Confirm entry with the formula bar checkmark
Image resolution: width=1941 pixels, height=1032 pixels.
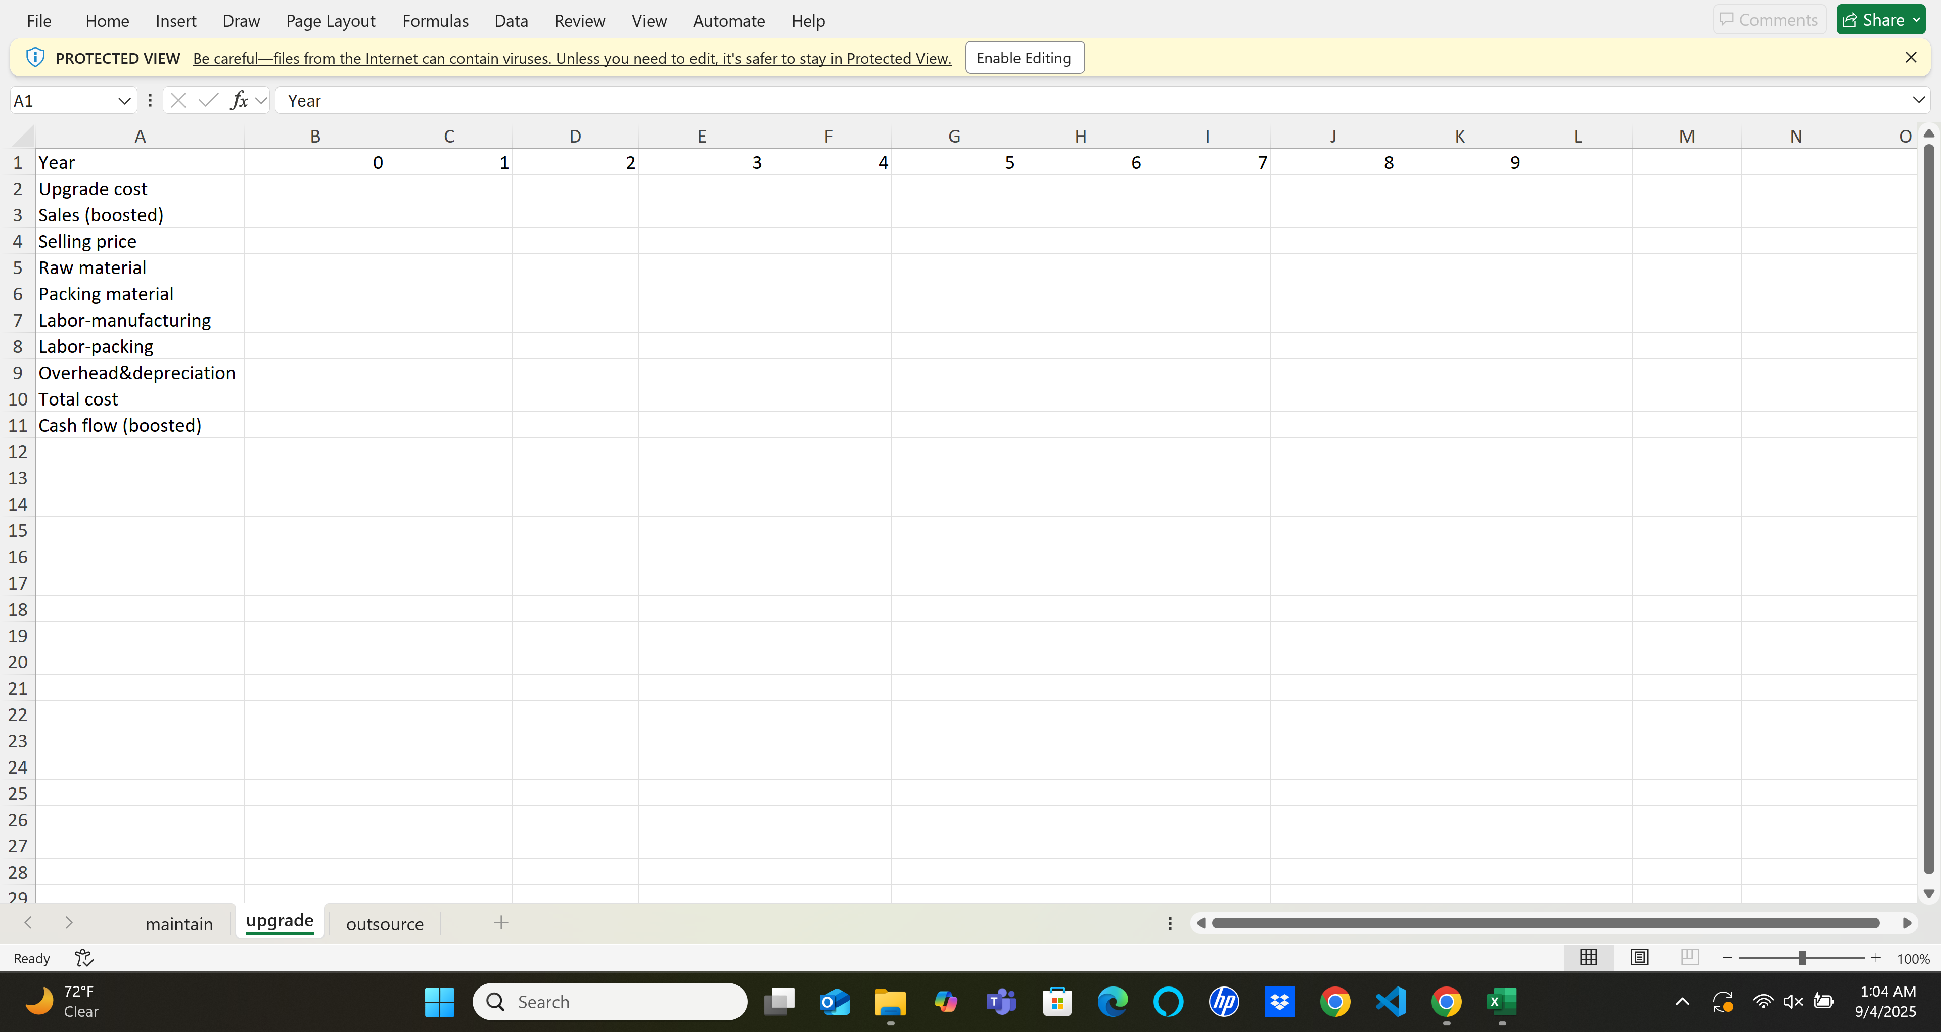(208, 100)
